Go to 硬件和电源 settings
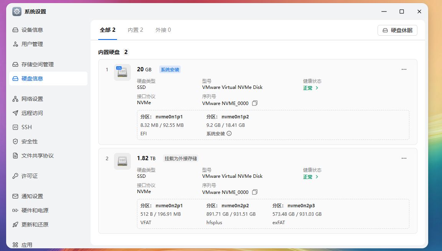Image resolution: width=442 pixels, height=251 pixels. (35, 210)
